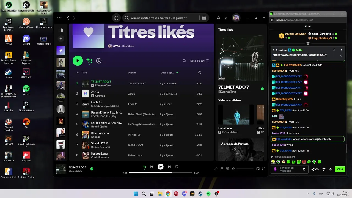352x198 pixels.
Task: Enter full screen in Spotify player
Action: click(264, 169)
